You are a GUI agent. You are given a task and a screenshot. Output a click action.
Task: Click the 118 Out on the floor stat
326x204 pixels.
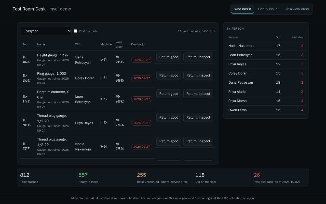221,178
